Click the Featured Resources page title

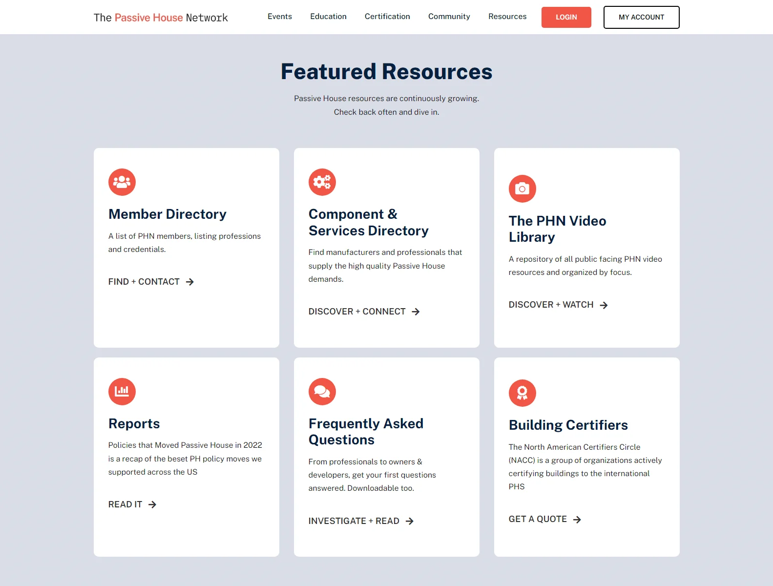click(387, 71)
